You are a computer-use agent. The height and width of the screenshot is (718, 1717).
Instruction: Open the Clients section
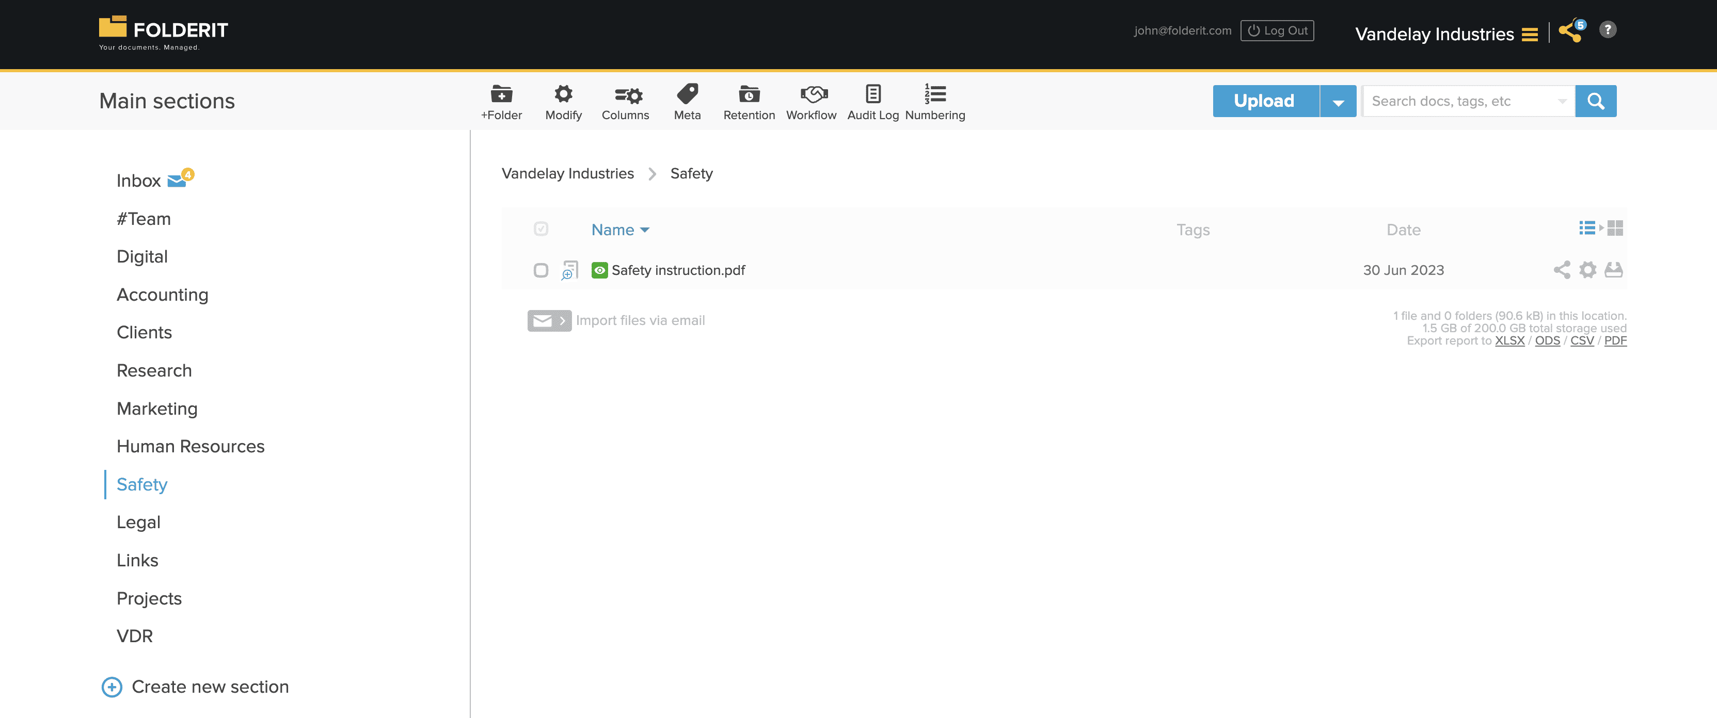coord(144,332)
